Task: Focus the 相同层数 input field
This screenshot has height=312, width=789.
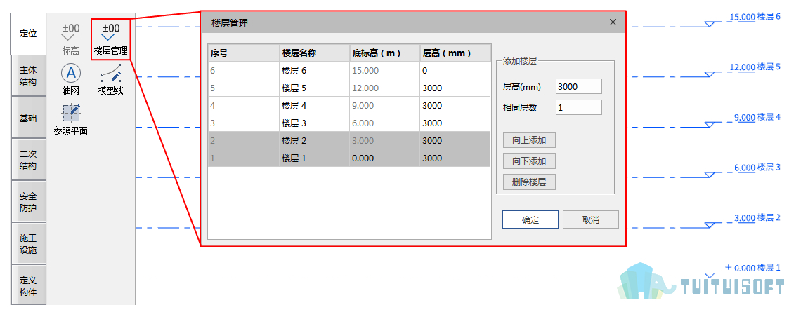Action: [579, 107]
